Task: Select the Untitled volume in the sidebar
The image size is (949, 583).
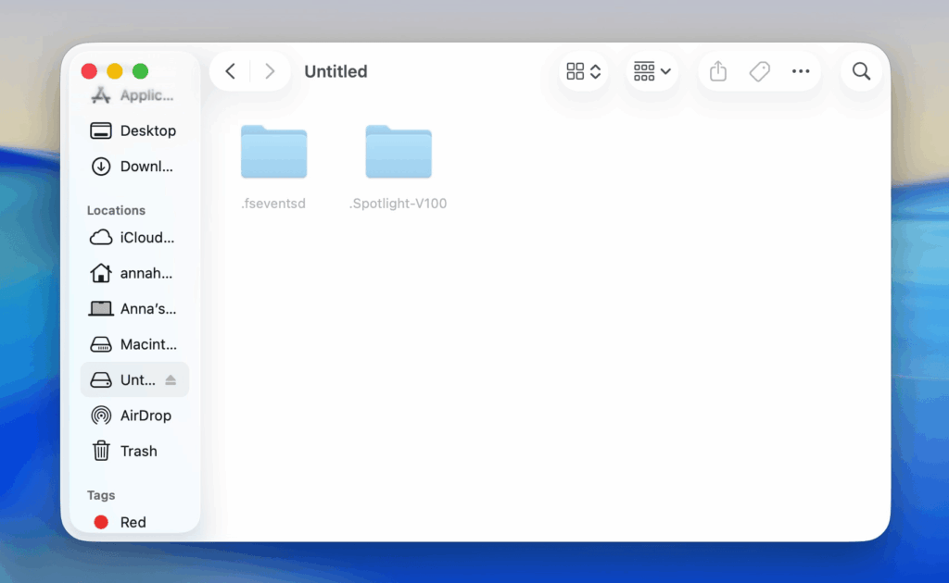Action: 134,380
